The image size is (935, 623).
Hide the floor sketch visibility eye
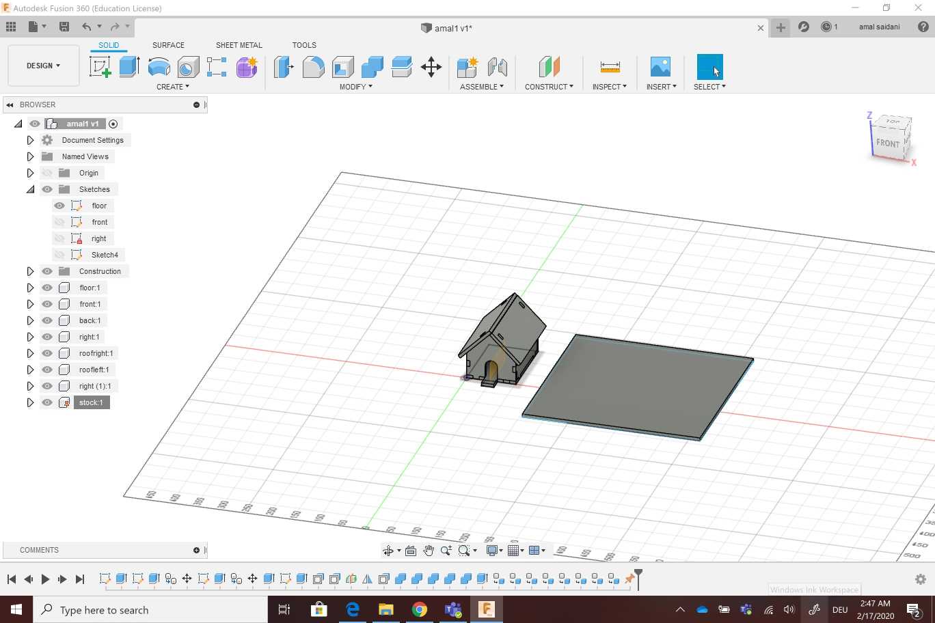click(59, 206)
